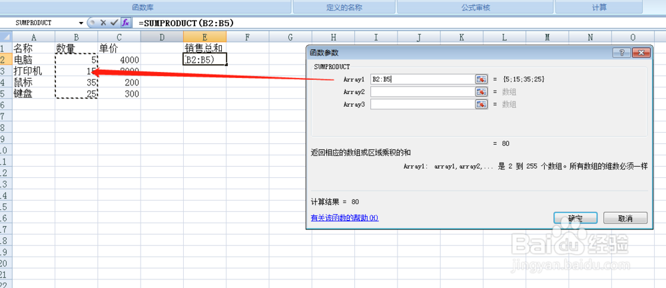
Task: Select column O header
Action: click(633, 37)
